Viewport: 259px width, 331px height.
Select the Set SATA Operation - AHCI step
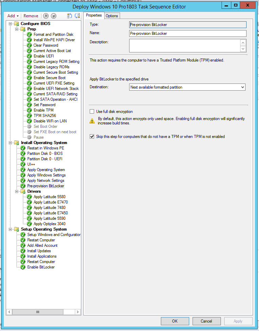click(55, 99)
